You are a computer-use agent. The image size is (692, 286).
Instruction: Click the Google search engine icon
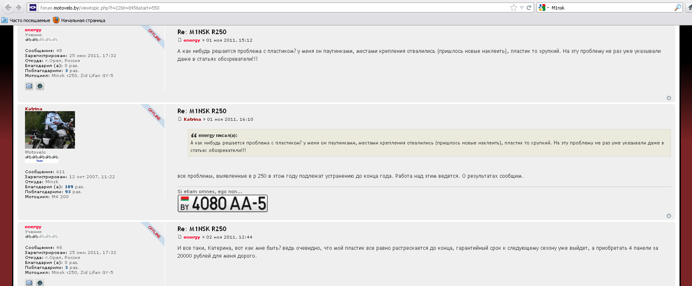(x=542, y=7)
